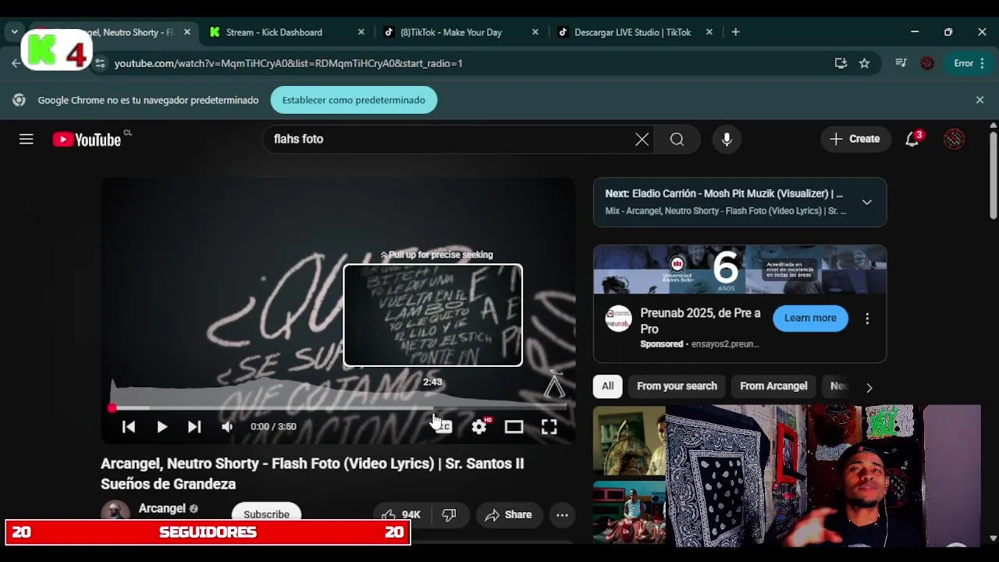Open the Preunab ad options menu

[867, 318]
